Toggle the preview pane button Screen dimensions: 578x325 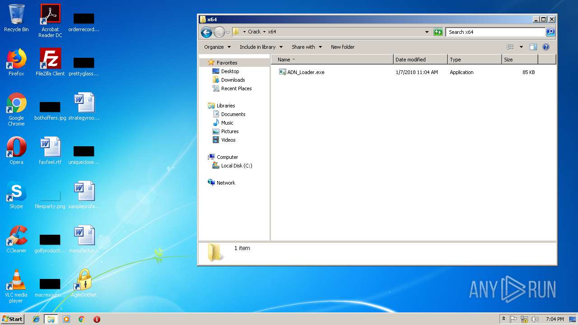pyautogui.click(x=533, y=47)
